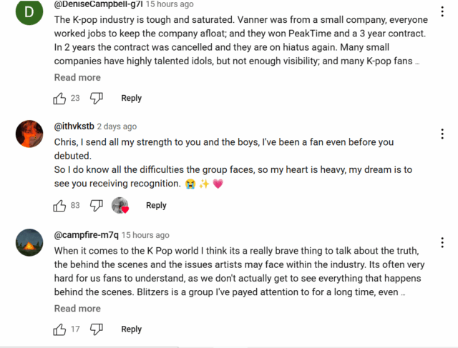Click creator heart badge on ithvkstb's comment
The width and height of the screenshot is (458, 348).
[121, 205]
